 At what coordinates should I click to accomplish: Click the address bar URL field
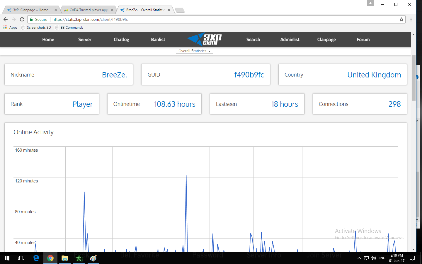pos(205,19)
